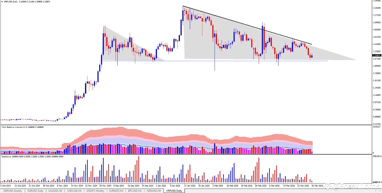Switch to the NZDUSD,H4 chart tab
This screenshot has width=382, height=193.
[154, 191]
